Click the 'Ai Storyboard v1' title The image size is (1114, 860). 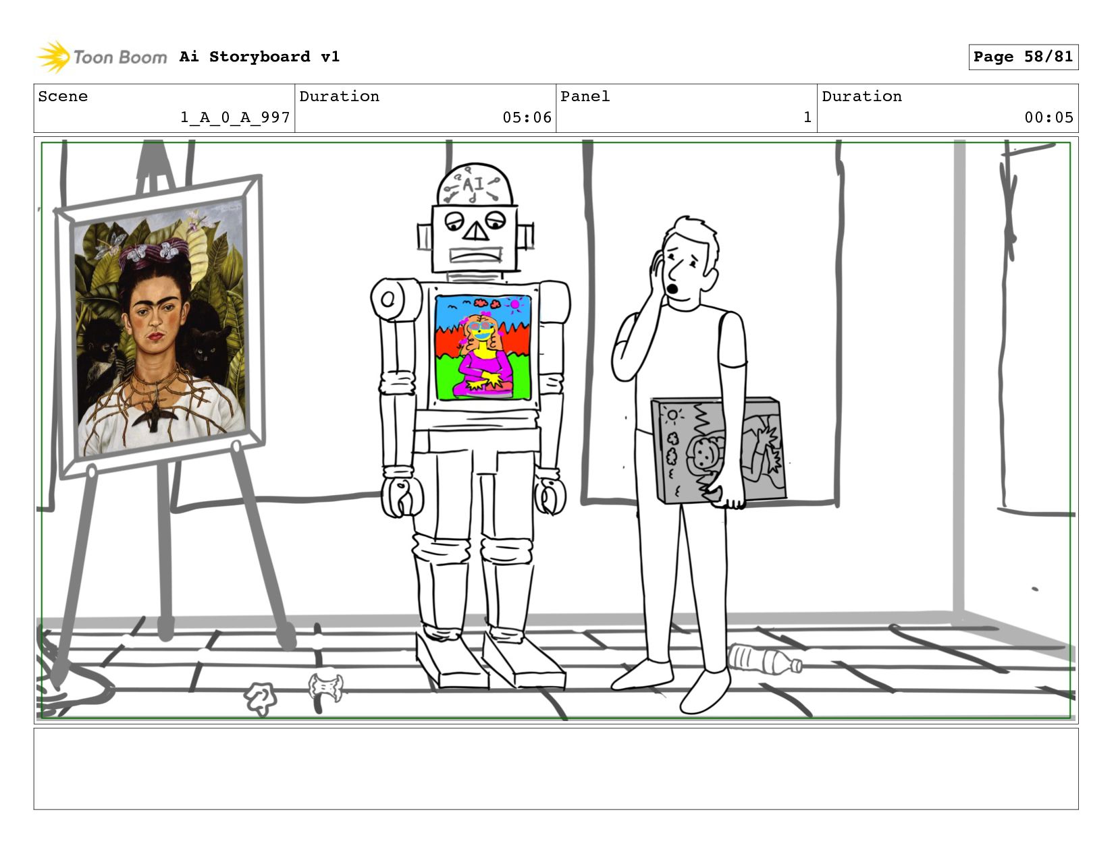tap(259, 57)
